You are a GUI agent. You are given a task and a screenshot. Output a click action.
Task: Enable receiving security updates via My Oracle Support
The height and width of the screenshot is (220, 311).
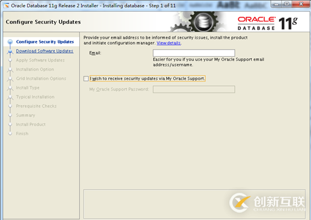86,79
